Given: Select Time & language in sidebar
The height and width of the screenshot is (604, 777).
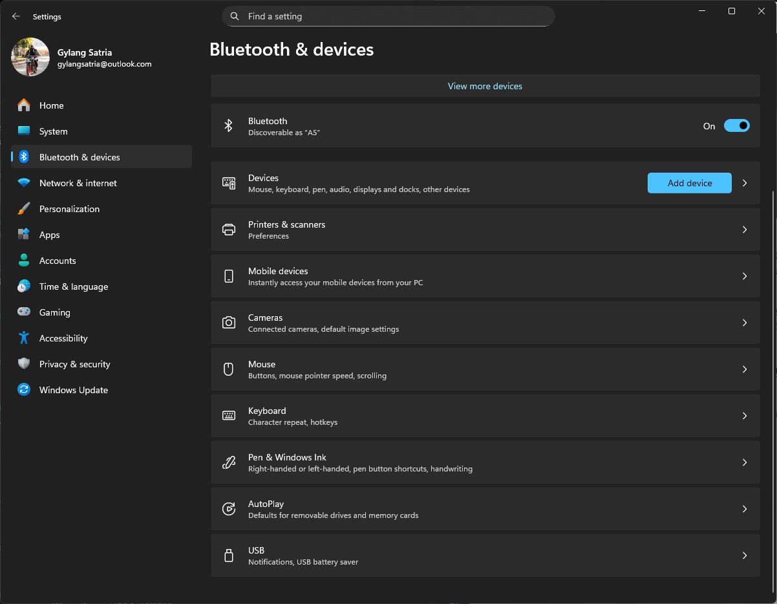Looking at the screenshot, I should point(73,286).
